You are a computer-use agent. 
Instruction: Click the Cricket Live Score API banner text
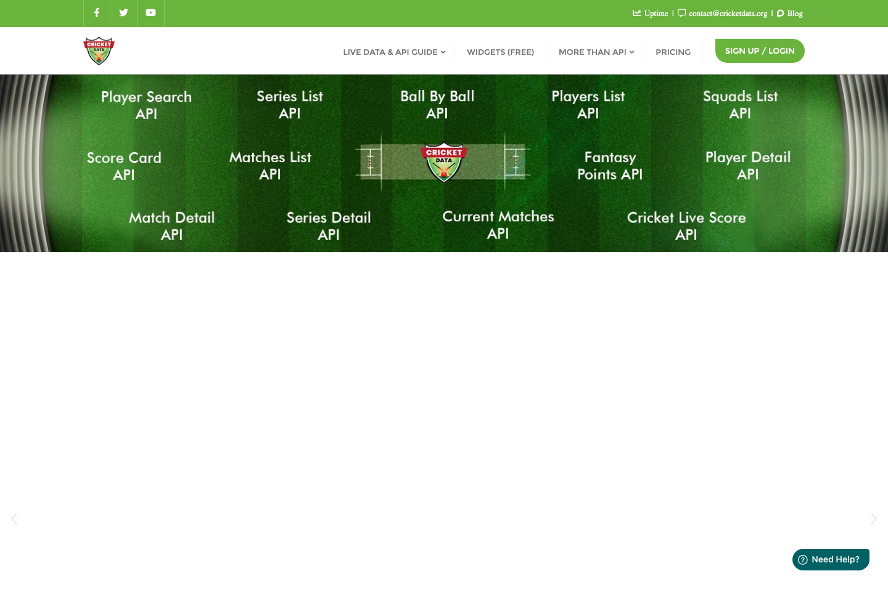click(686, 226)
